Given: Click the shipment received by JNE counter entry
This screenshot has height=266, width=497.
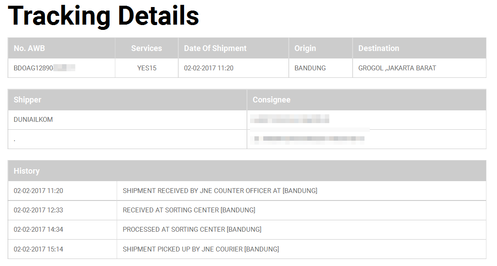Looking at the screenshot, I should pos(220,191).
